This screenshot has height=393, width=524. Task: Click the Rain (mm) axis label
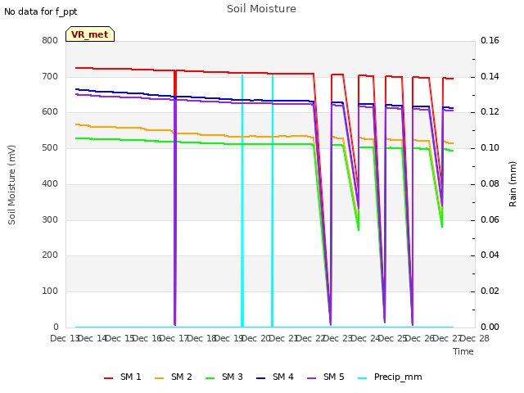pyautogui.click(x=513, y=184)
